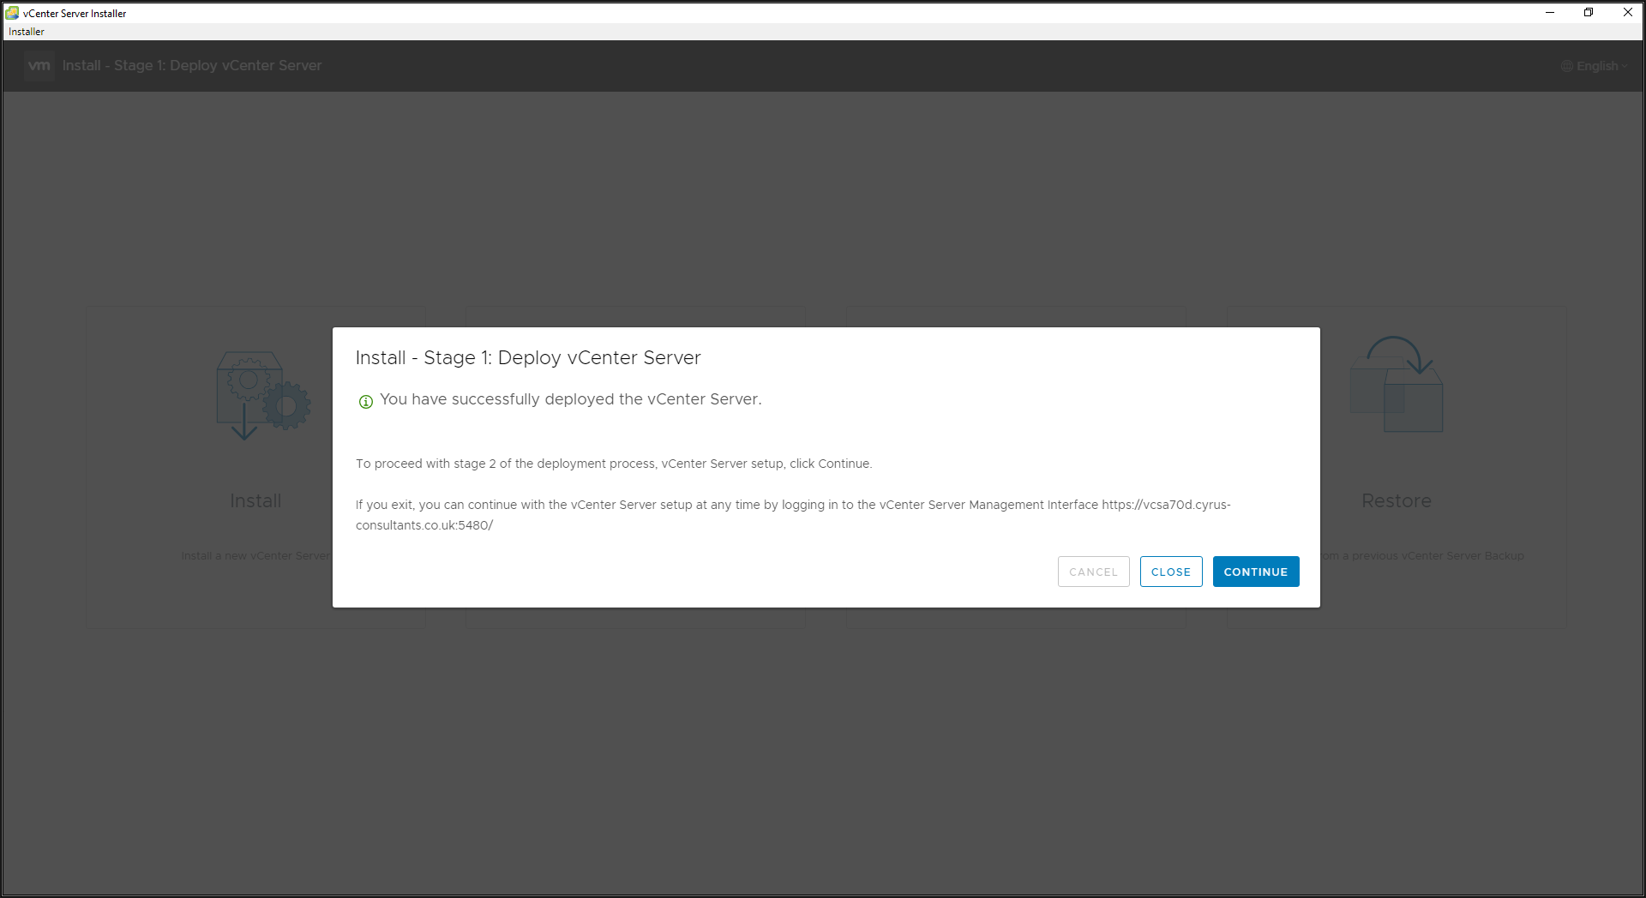Restore down the installer window

(x=1588, y=13)
